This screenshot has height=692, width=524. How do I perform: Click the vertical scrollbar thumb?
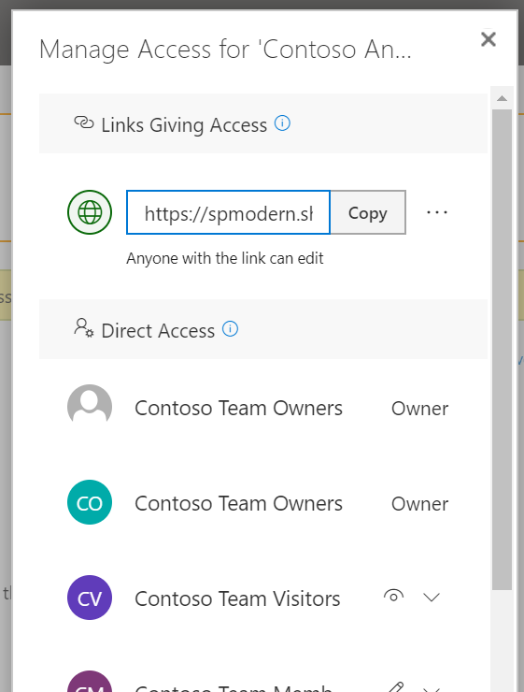(502, 350)
